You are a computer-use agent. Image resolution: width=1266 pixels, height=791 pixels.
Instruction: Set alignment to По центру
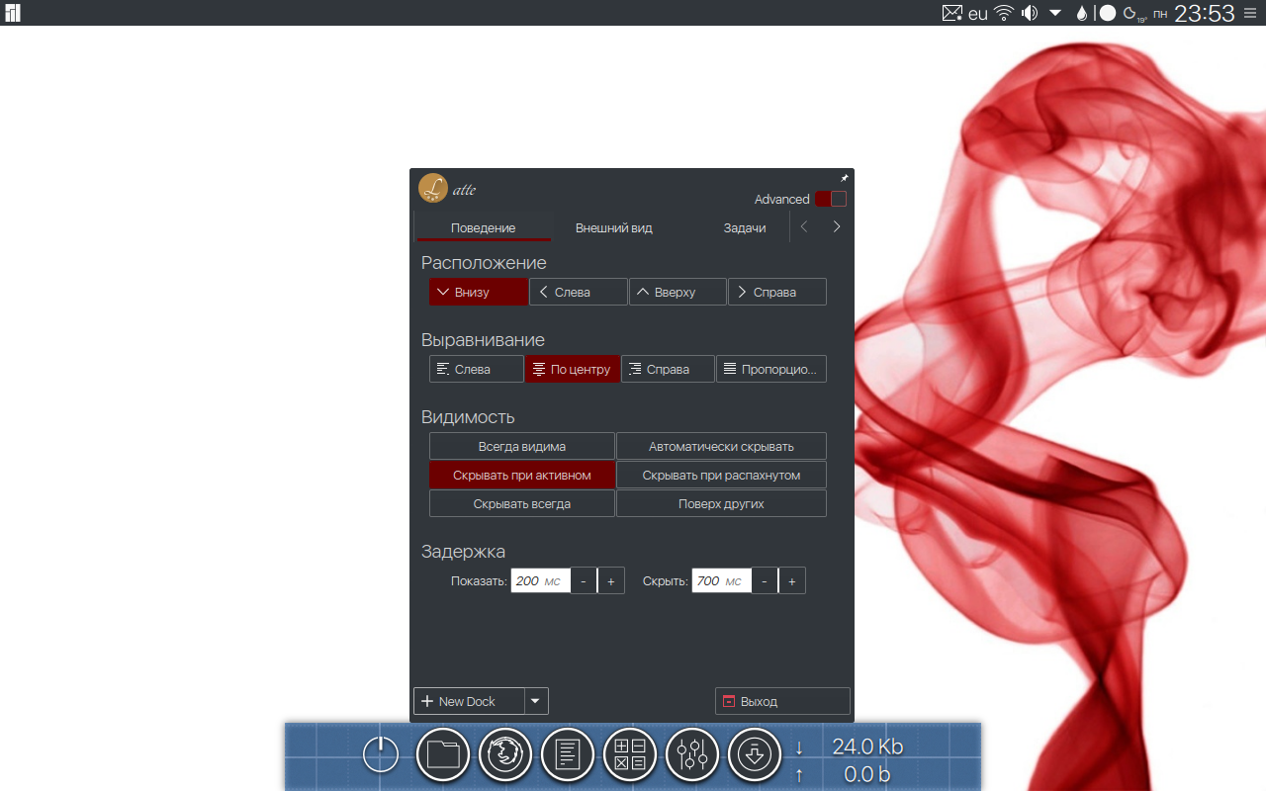(573, 369)
